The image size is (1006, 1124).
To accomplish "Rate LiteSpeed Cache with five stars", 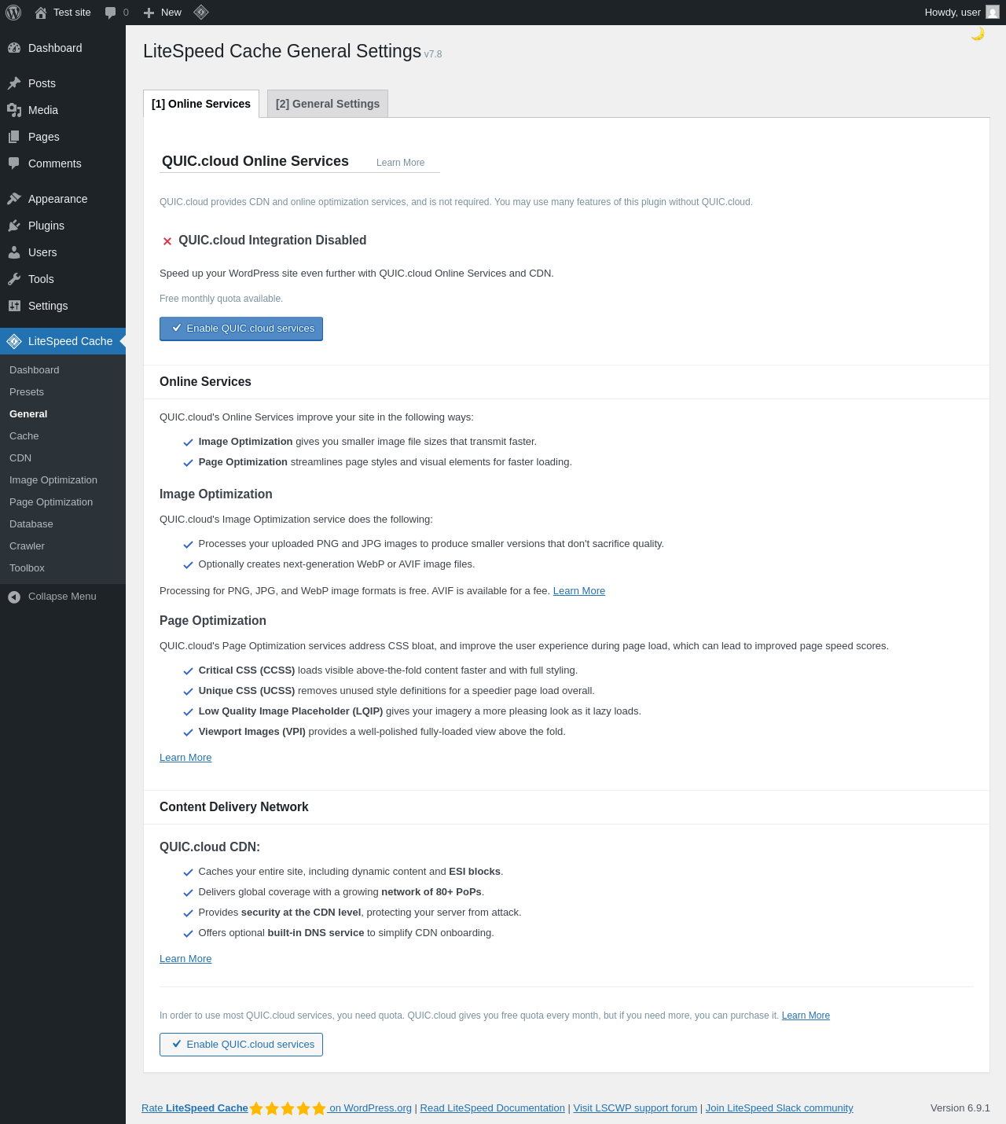I will pos(288,1108).
